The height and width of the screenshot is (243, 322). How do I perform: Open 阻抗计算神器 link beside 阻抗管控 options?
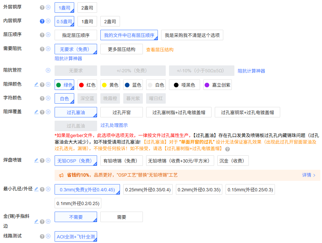[x=251, y=71]
